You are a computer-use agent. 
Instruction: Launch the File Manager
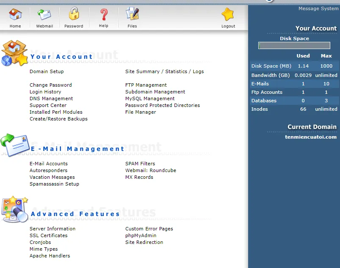click(x=141, y=112)
